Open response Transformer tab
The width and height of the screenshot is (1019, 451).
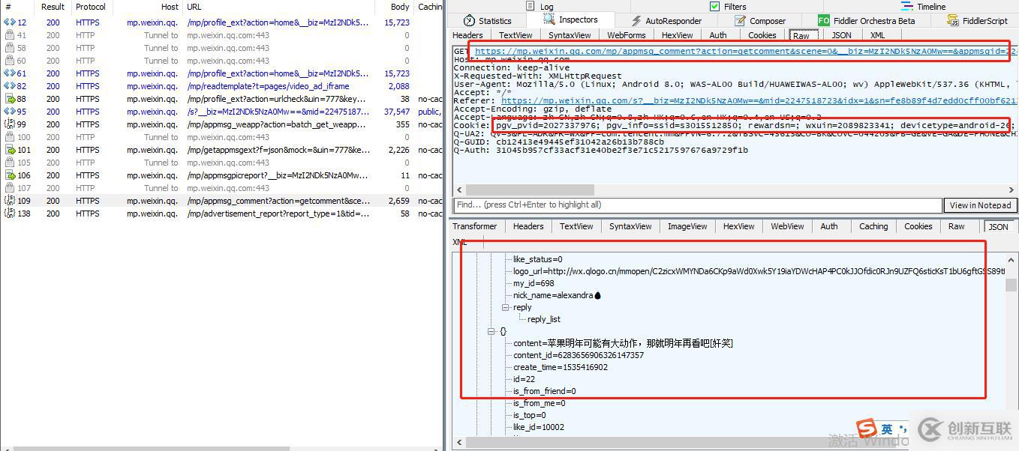474,226
